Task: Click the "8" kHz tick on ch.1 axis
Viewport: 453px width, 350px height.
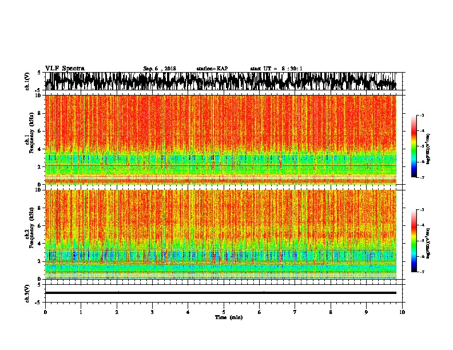Action: coord(40,113)
